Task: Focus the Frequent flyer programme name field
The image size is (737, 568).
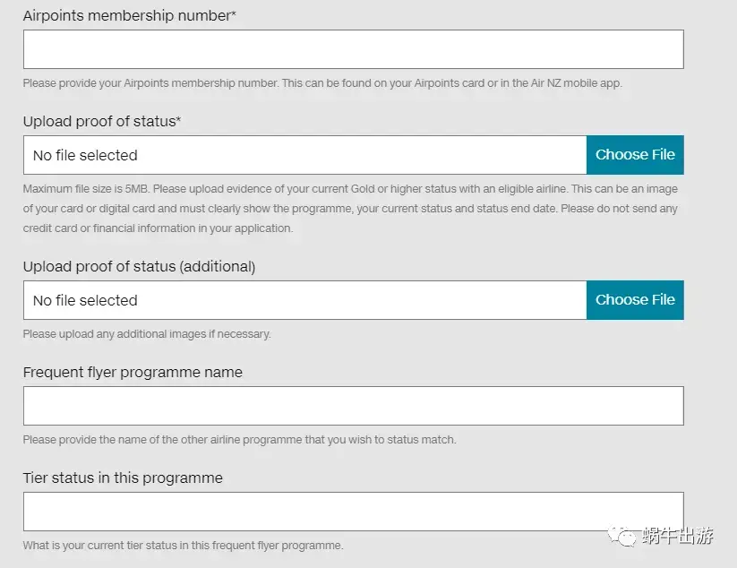Action: pos(354,406)
